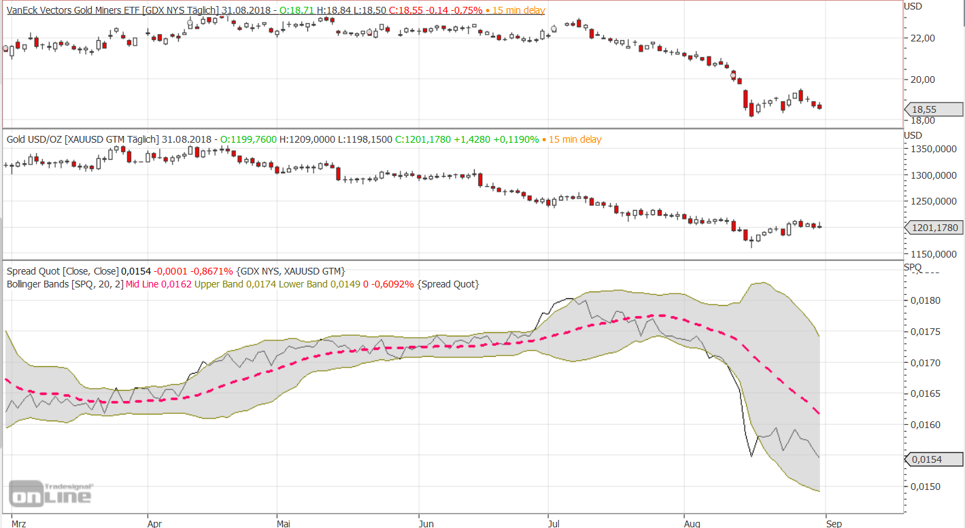
Task: Click the '1150,0000' gold axis label
Action: point(933,255)
